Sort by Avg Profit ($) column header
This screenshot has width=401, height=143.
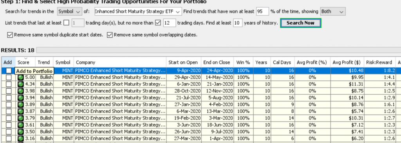point(347,62)
